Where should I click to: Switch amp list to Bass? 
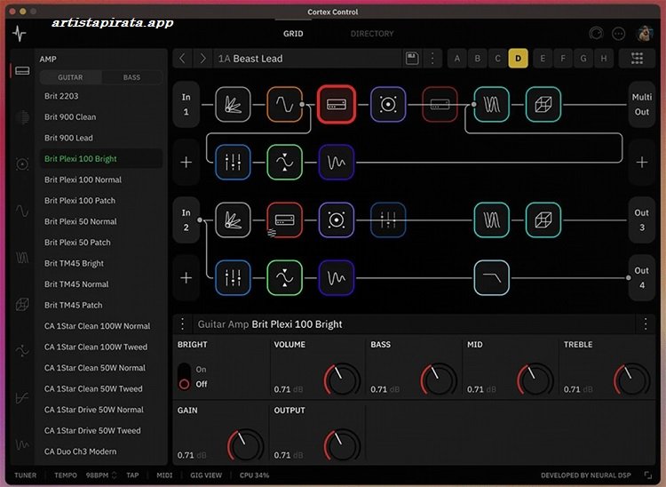pyautogui.click(x=131, y=77)
